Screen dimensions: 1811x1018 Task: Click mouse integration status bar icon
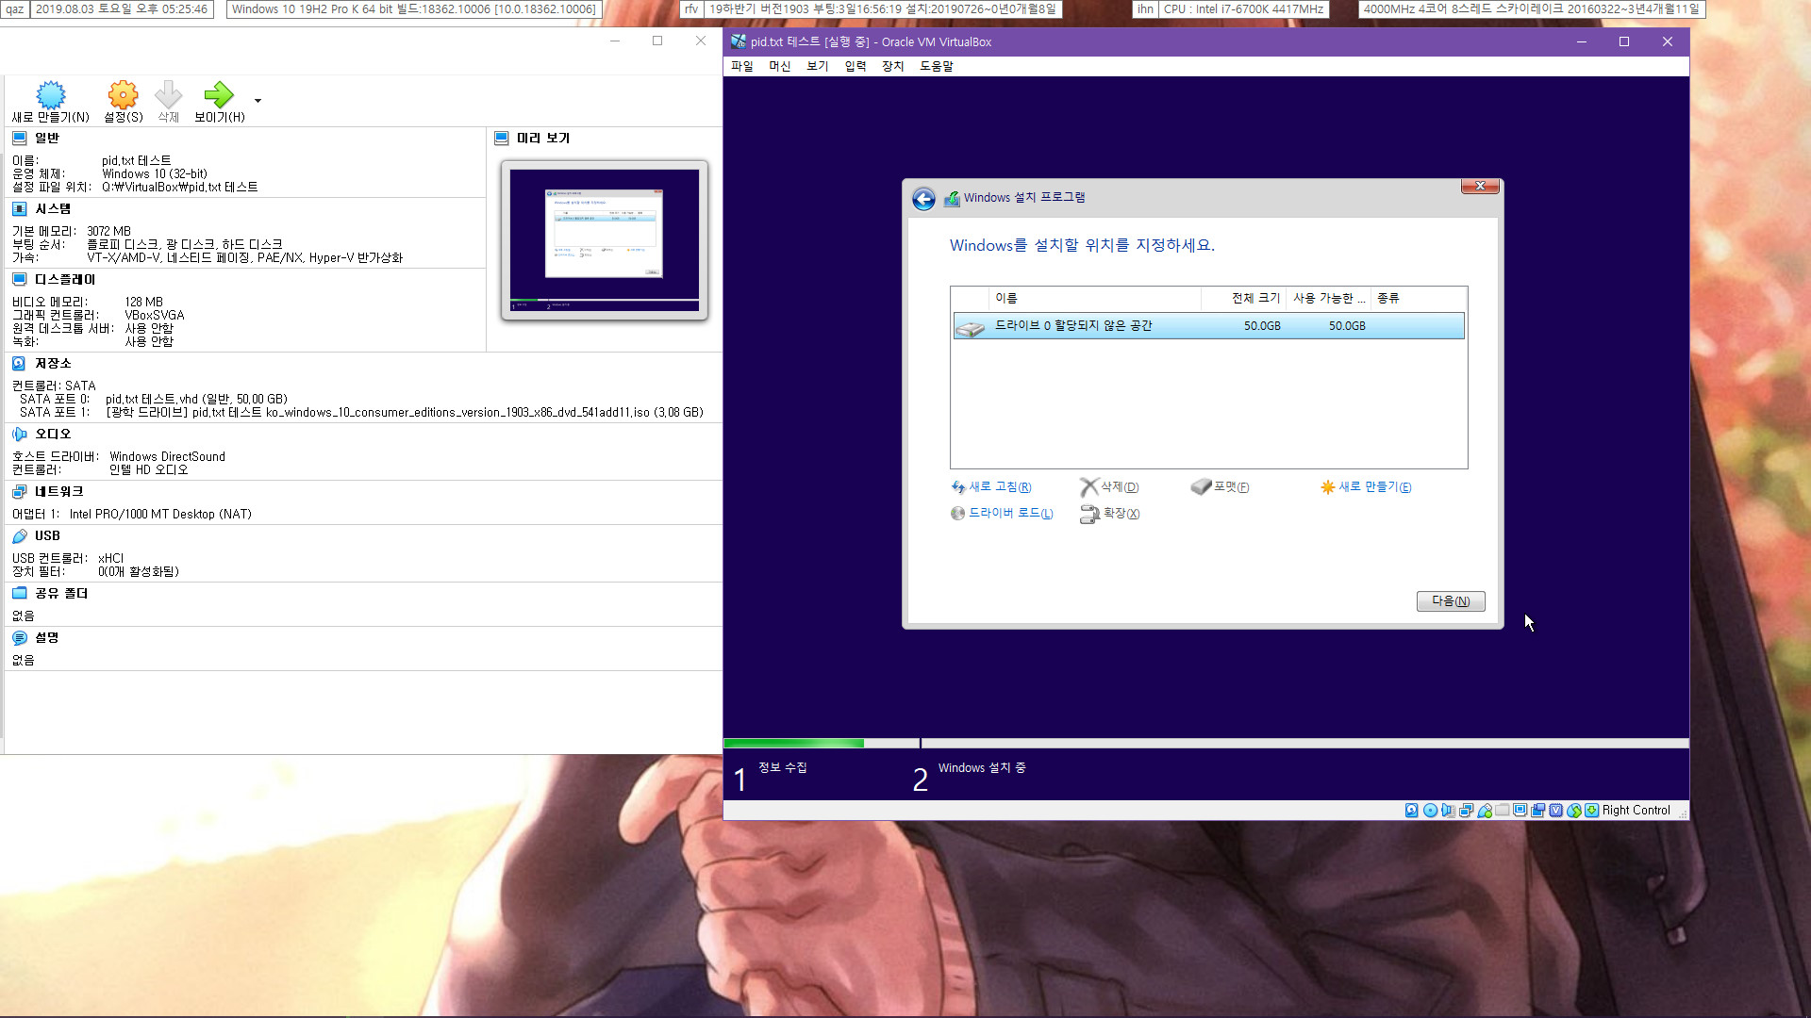coord(1574,811)
